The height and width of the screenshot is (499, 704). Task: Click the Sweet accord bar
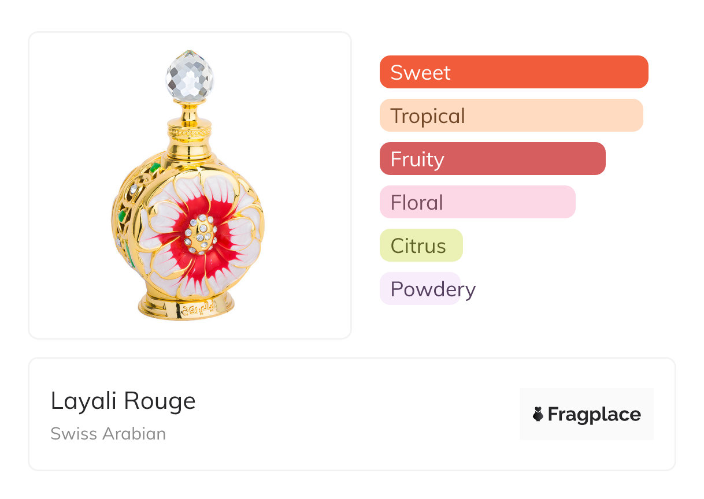(514, 72)
